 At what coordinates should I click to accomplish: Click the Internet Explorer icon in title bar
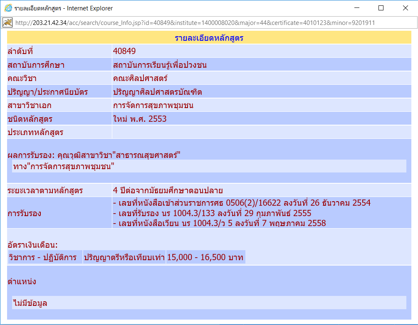tap(8, 8)
